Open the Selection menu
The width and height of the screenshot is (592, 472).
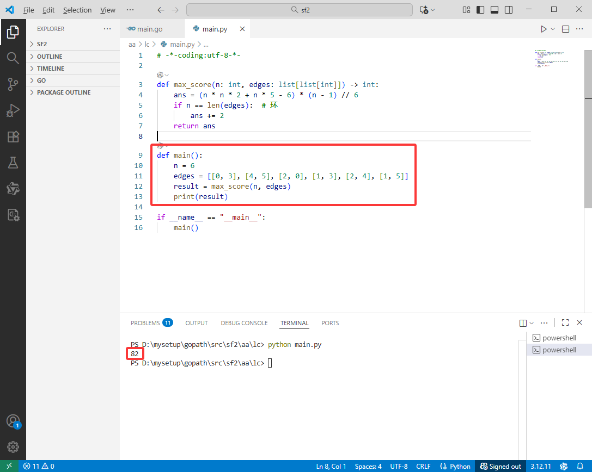click(77, 10)
